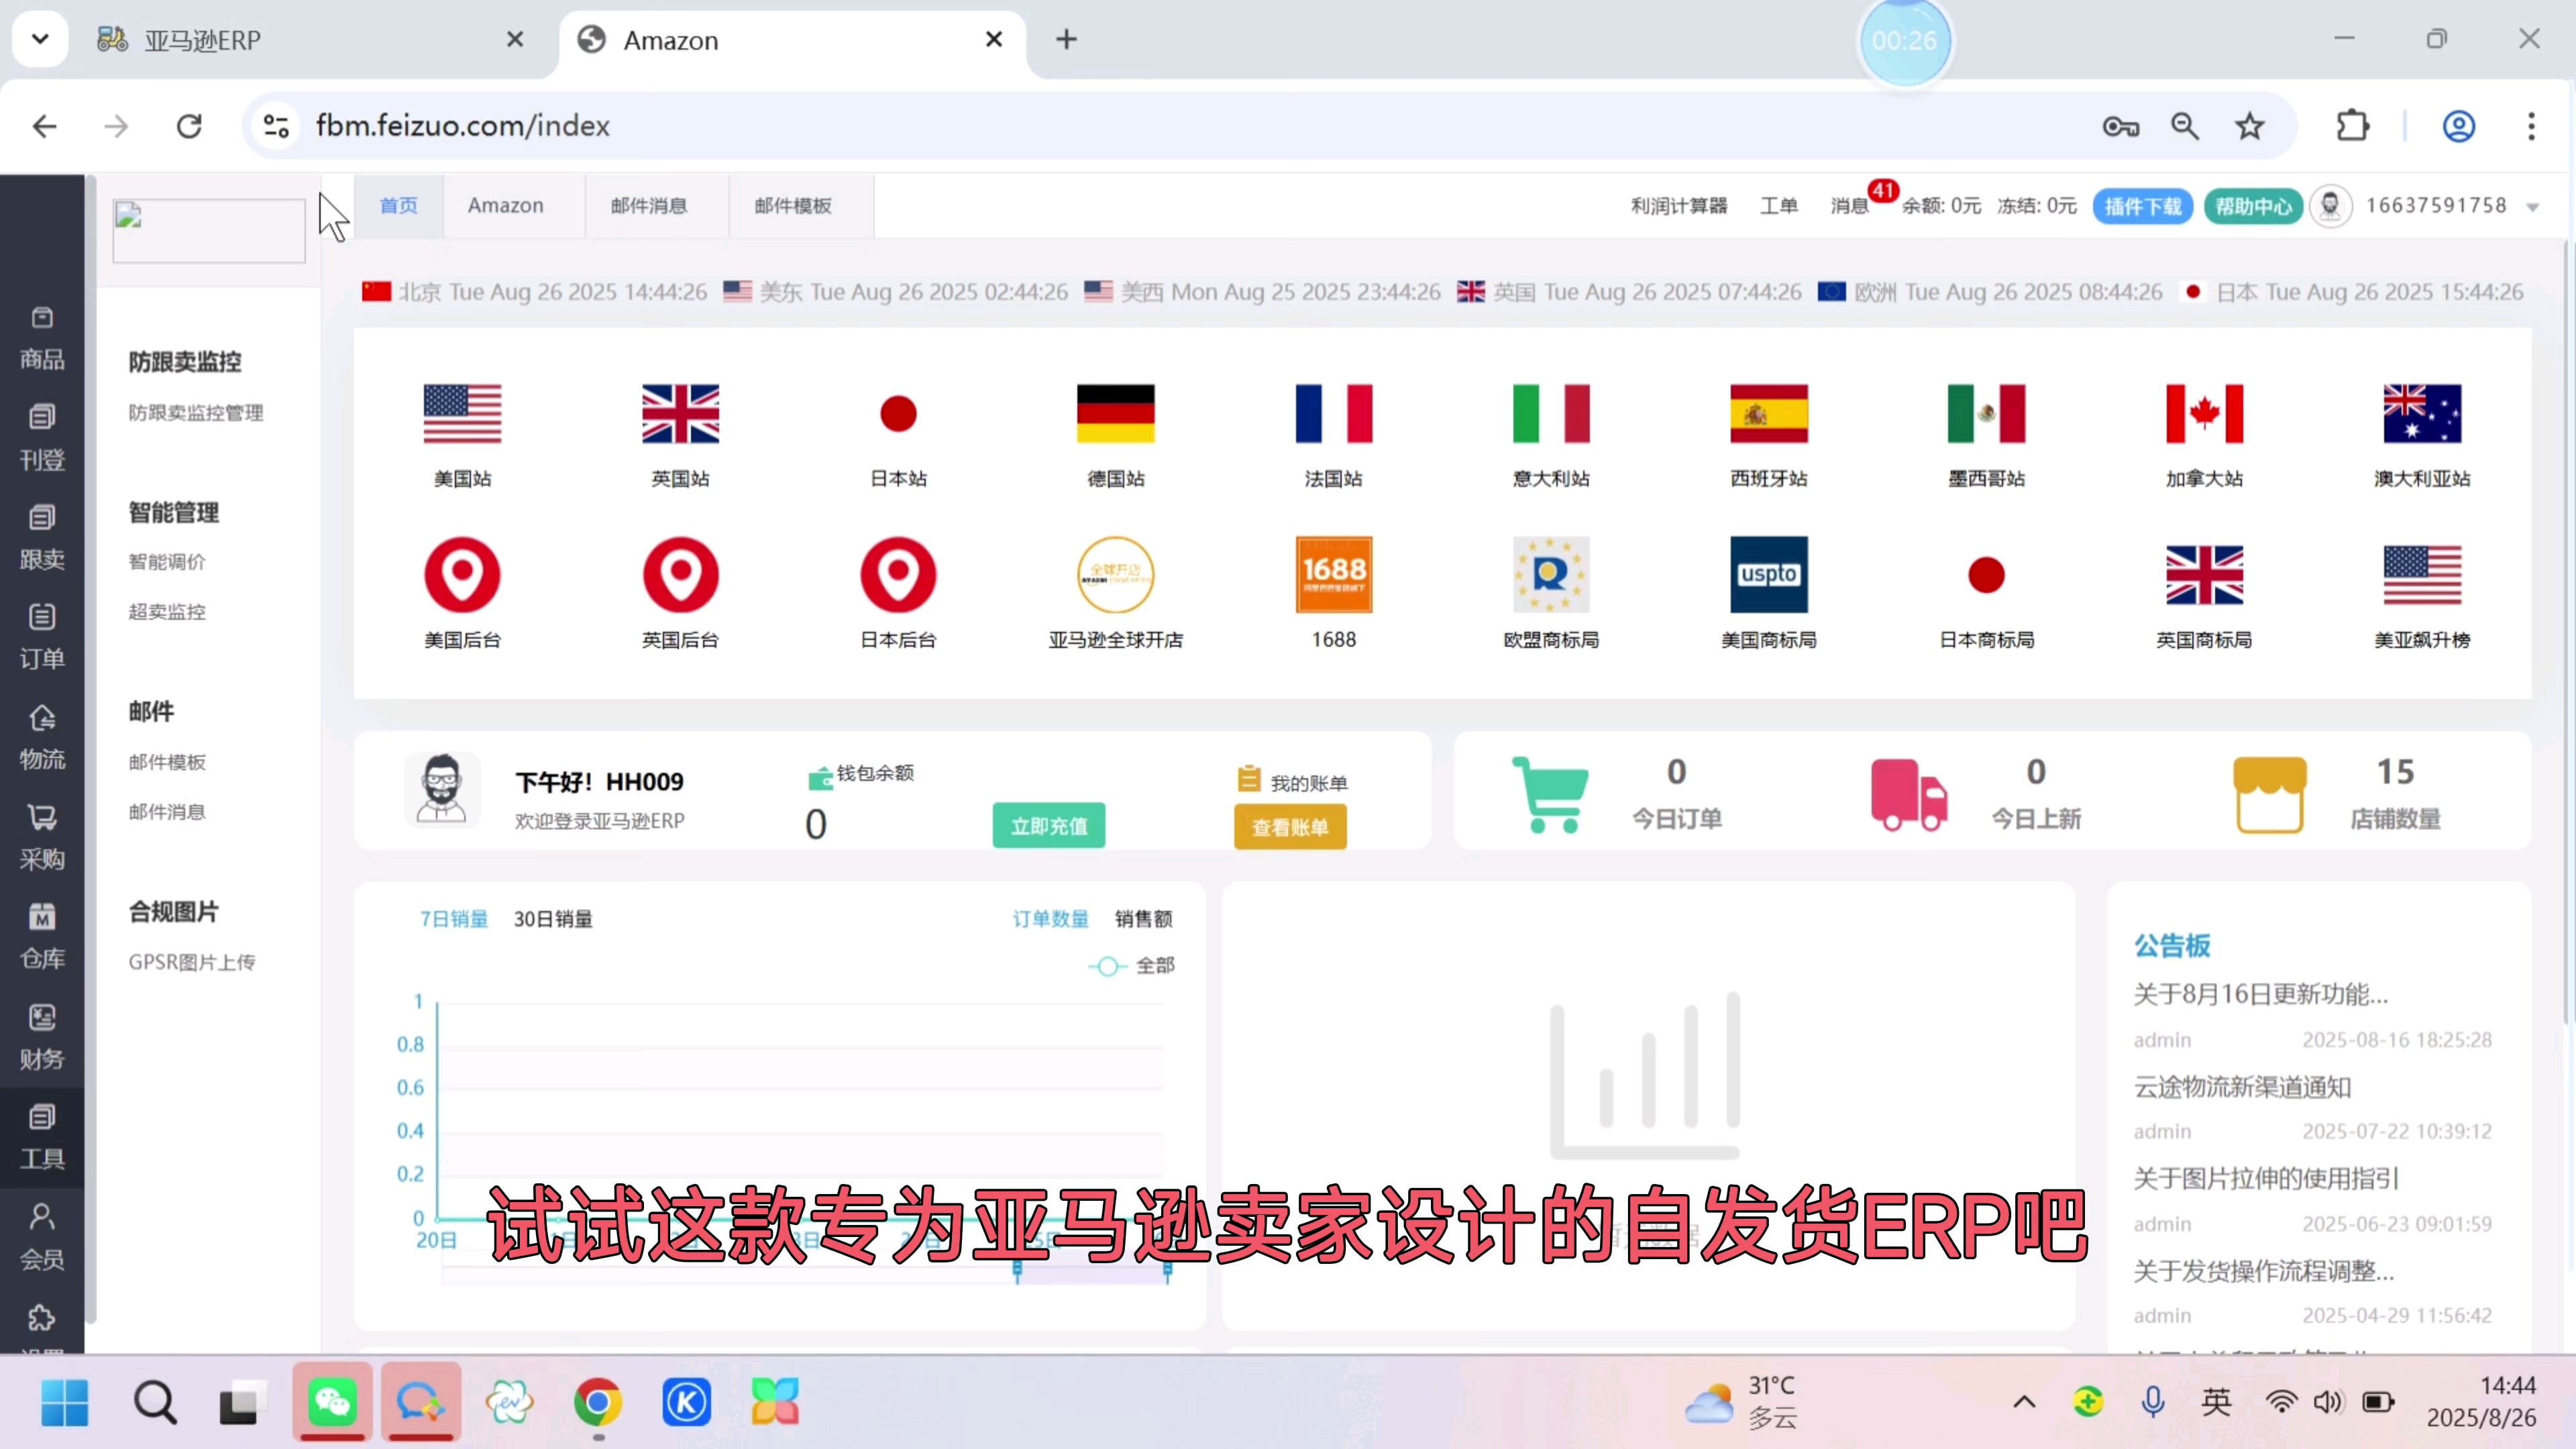Open the 德国站 Germany flag icon
This screenshot has width=2576, height=1449.
point(1115,413)
